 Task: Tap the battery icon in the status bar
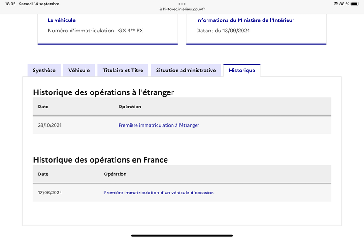pyautogui.click(x=355, y=4)
